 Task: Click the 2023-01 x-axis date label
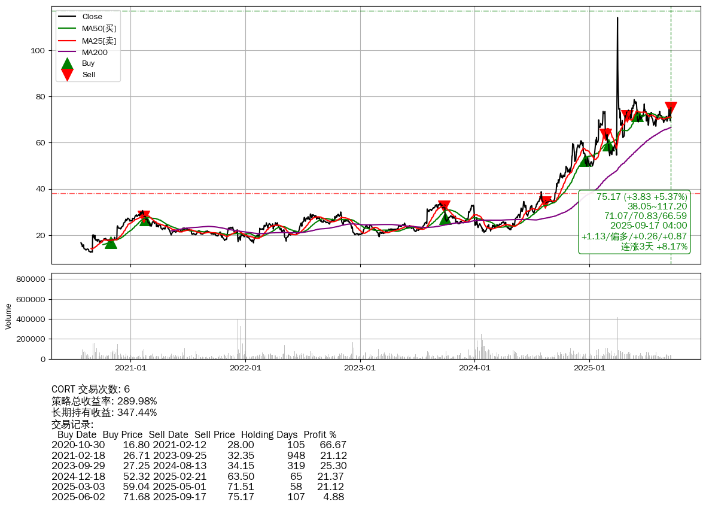360,368
